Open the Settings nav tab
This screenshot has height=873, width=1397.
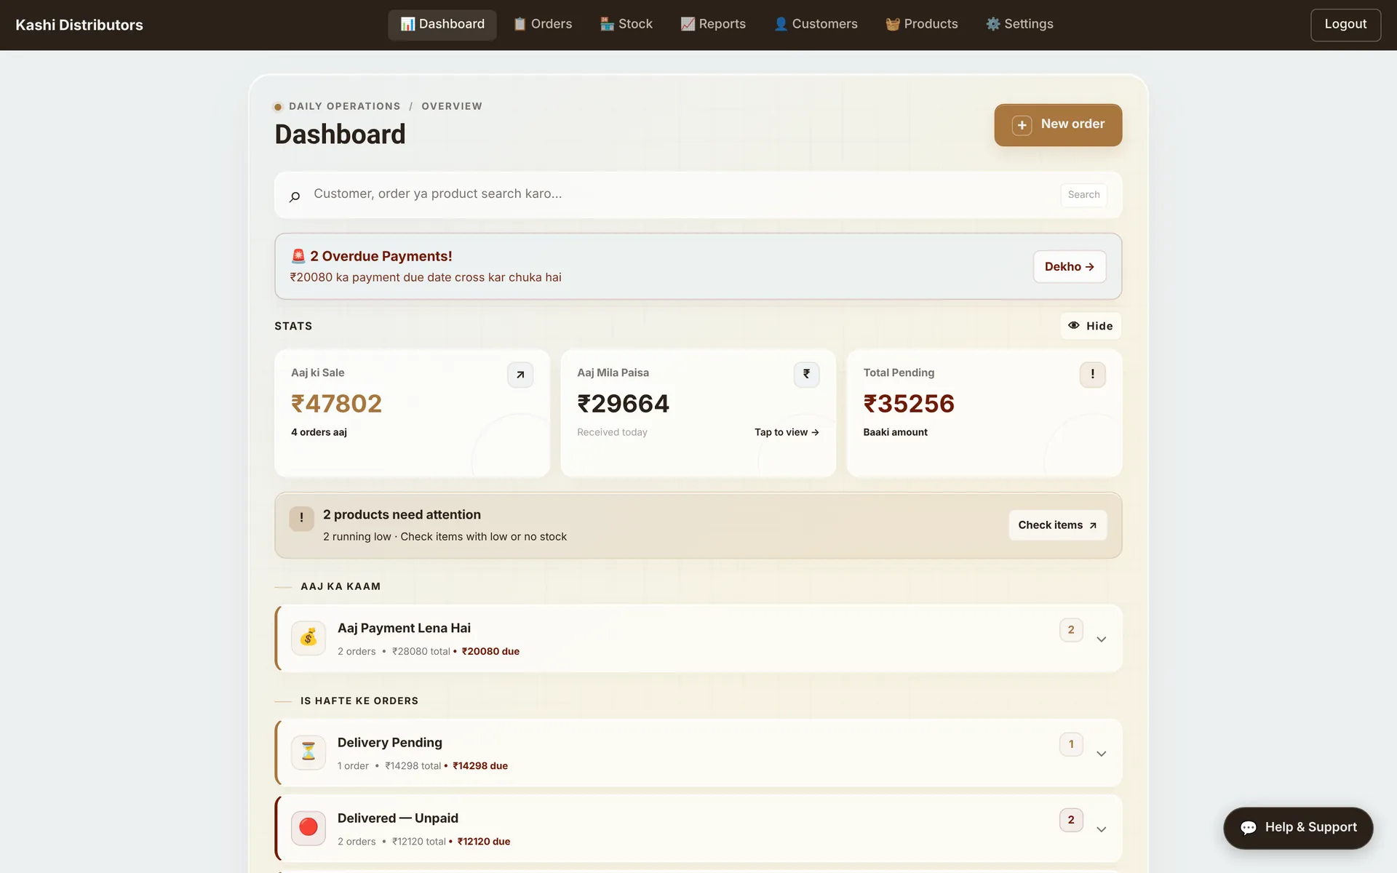(1019, 25)
